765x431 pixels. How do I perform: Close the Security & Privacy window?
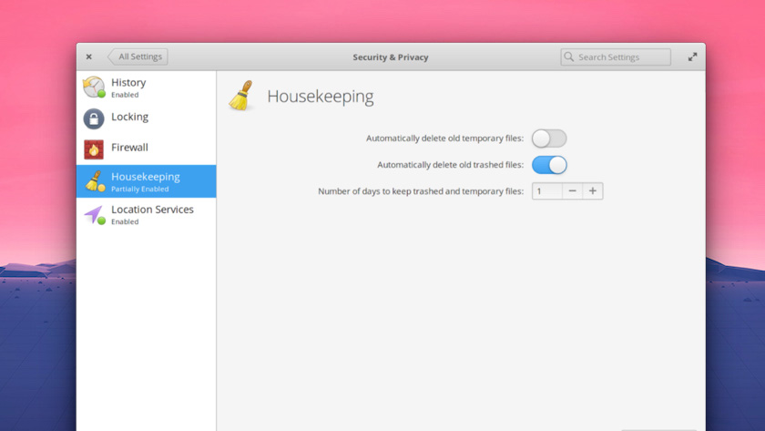89,56
